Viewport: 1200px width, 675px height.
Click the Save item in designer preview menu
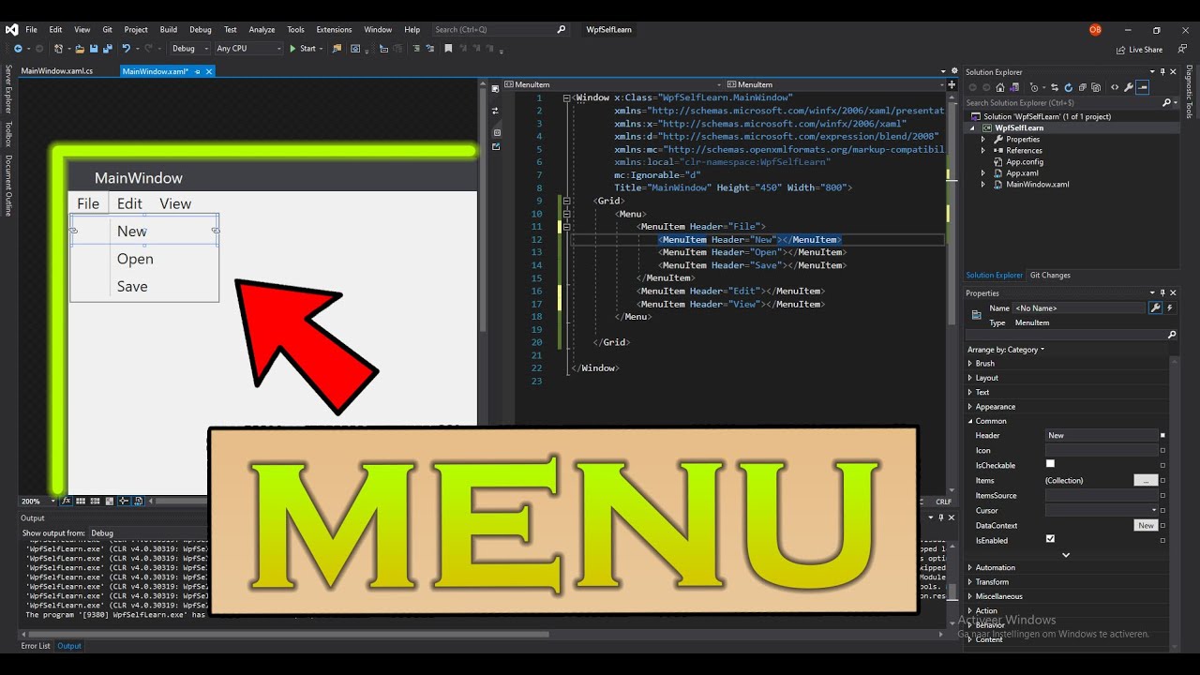click(x=132, y=287)
